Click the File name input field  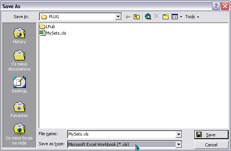point(121,134)
